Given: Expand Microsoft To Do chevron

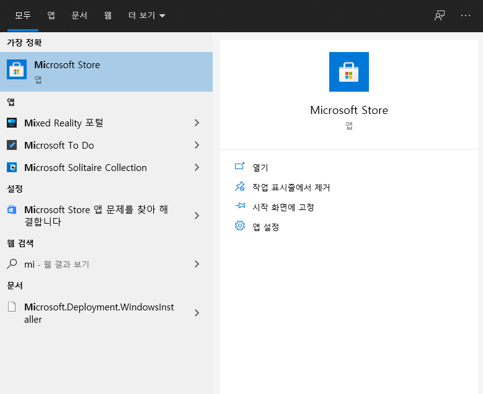Looking at the screenshot, I should point(197,145).
